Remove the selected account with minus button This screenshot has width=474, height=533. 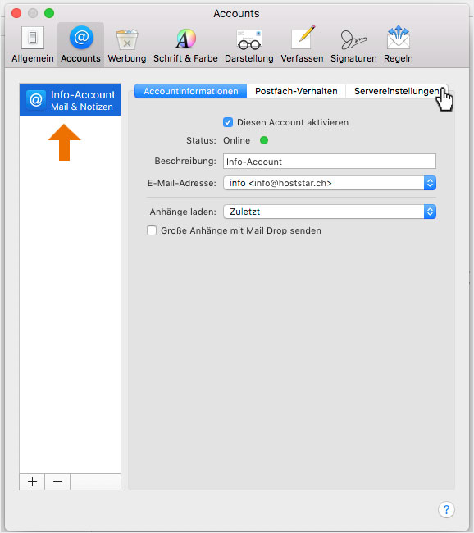(x=57, y=481)
